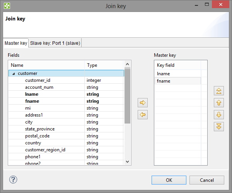The height and width of the screenshot is (193, 232).
Task: Move selected key field up one
Action: click(219, 103)
